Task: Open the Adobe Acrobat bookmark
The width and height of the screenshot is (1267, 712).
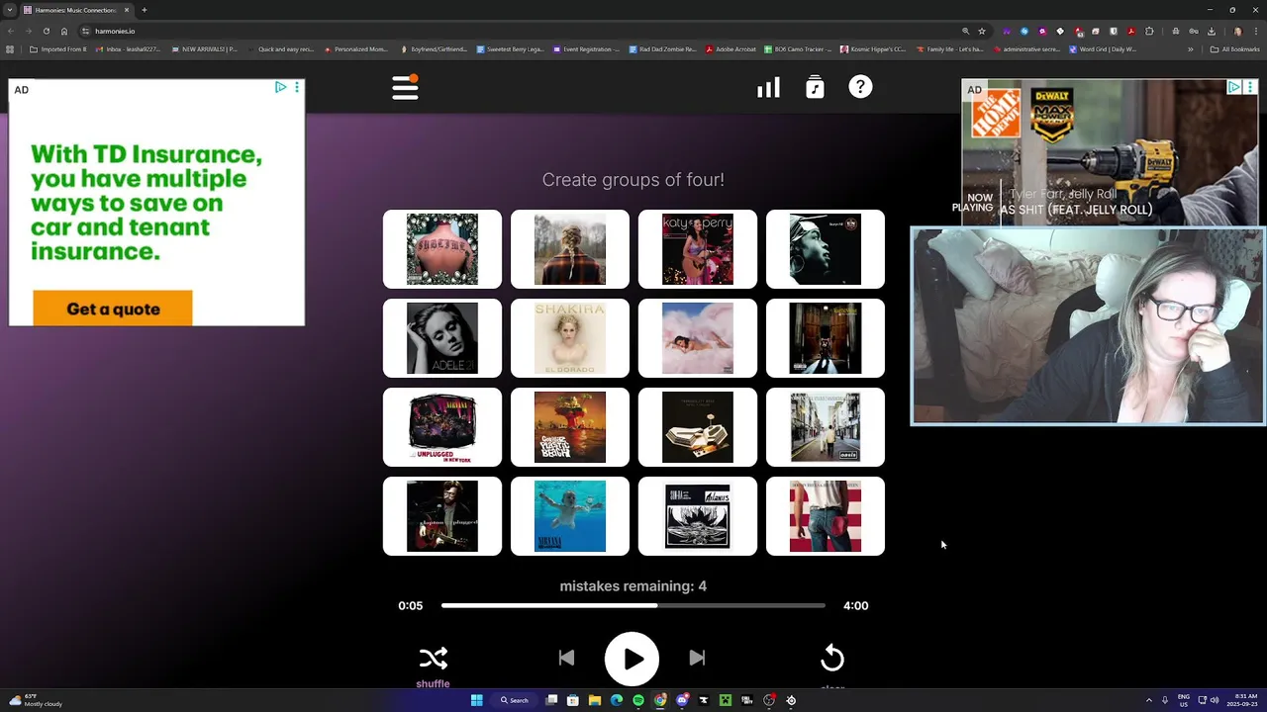Action: (x=731, y=48)
